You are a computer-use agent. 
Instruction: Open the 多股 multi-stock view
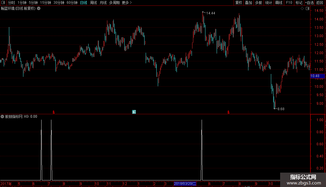258,3
